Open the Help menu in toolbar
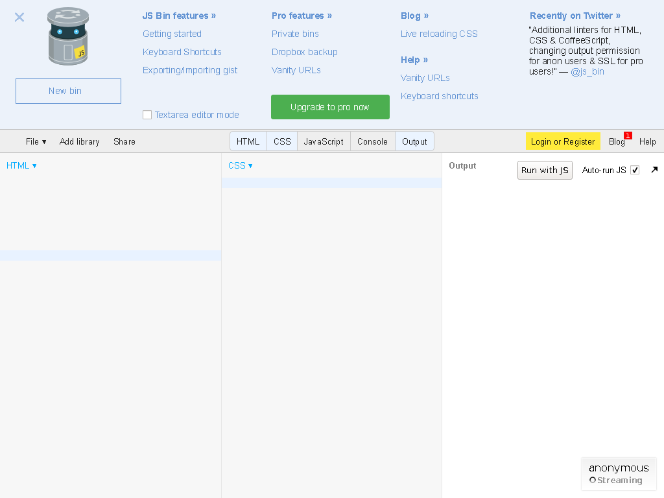This screenshot has width=664, height=498. pyautogui.click(x=648, y=141)
